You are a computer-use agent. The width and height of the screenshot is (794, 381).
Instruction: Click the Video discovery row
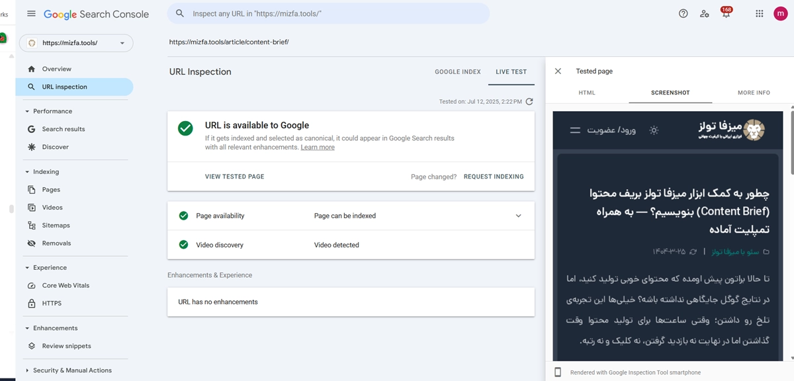(x=351, y=245)
